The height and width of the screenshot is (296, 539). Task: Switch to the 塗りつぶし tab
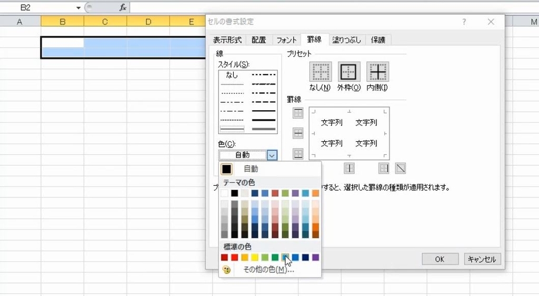[346, 40]
